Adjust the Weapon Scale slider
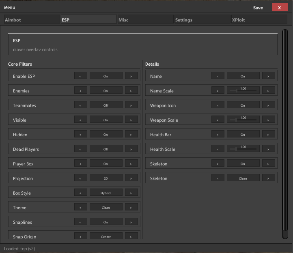 click(x=243, y=119)
